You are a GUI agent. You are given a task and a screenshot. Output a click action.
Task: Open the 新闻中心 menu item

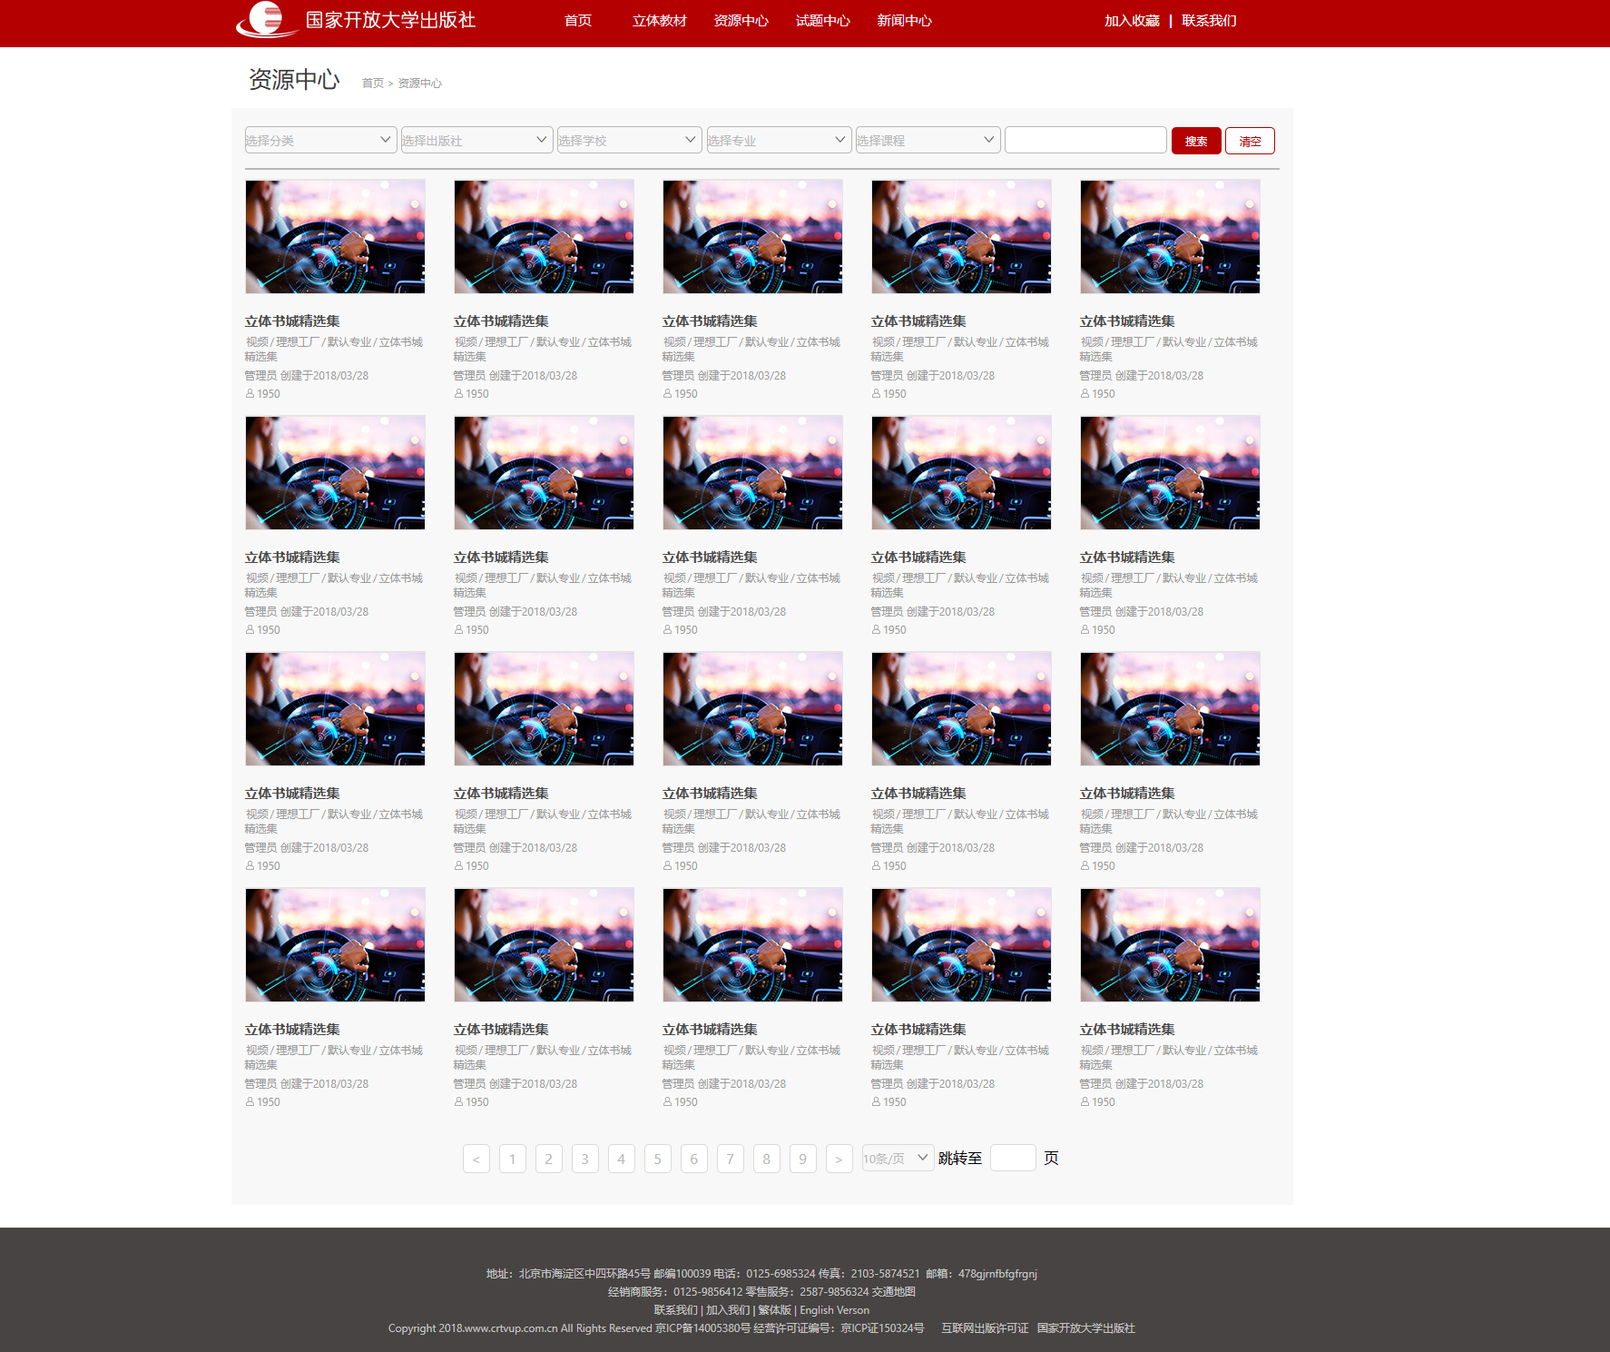(x=904, y=20)
